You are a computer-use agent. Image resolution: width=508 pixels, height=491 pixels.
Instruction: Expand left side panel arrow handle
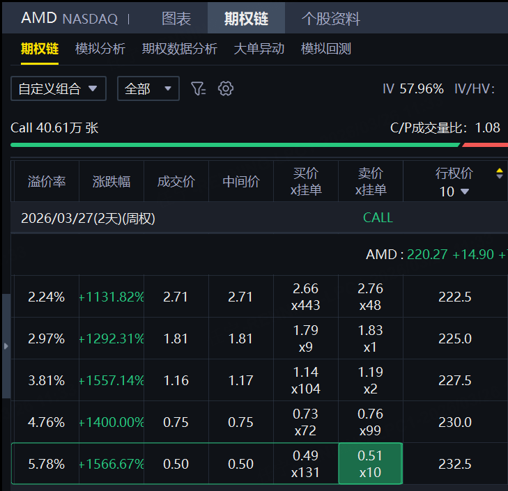6,345
